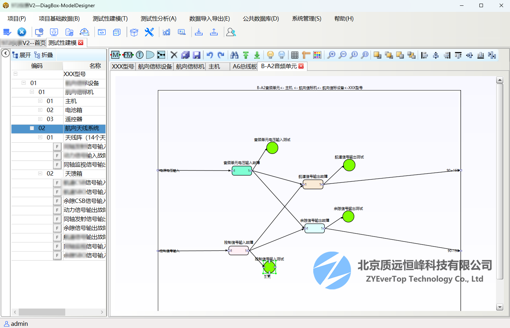The height and width of the screenshot is (328, 510).
Task: Align selected nodes to the bottom
Action: [480, 55]
